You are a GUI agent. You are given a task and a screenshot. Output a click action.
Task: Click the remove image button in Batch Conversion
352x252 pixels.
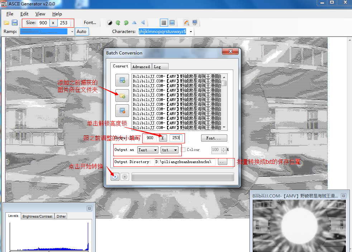coord(122,110)
